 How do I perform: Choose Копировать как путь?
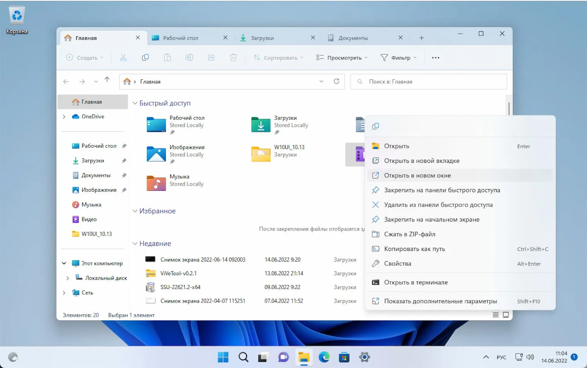(460, 249)
